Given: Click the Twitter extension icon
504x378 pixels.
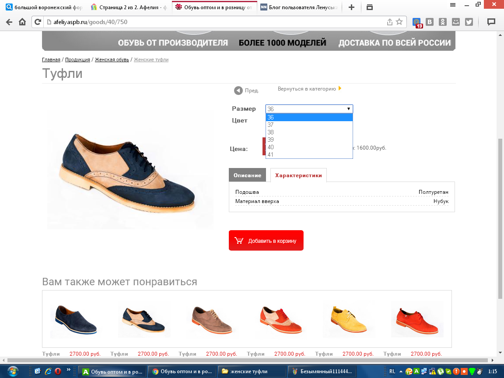Looking at the screenshot, I should pyautogui.click(x=469, y=22).
